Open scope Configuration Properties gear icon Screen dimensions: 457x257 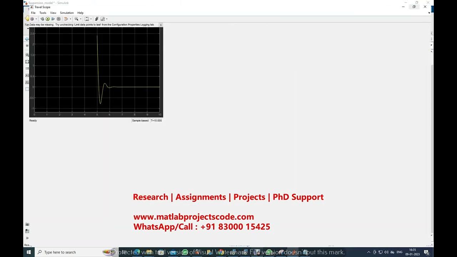coord(32,19)
